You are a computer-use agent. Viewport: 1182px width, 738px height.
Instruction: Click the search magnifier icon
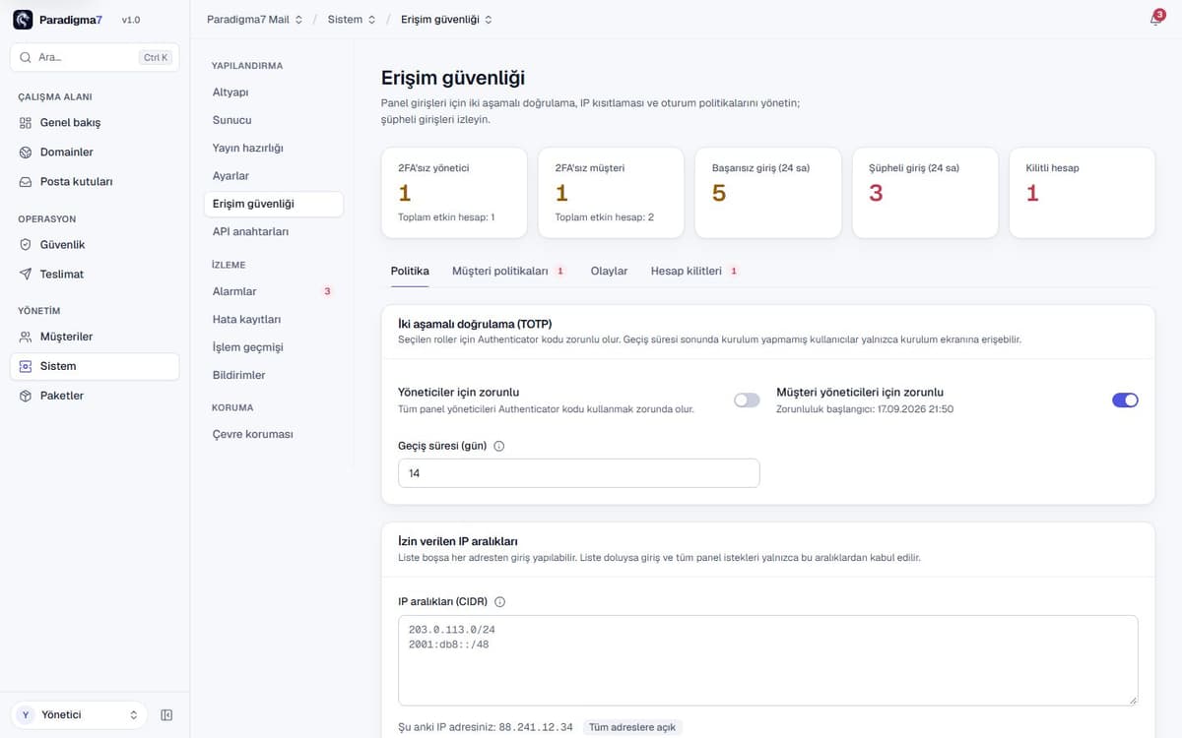26,58
